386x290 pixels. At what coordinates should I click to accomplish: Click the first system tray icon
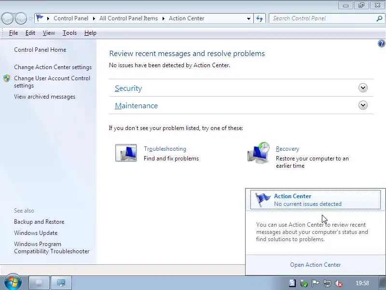point(292,283)
